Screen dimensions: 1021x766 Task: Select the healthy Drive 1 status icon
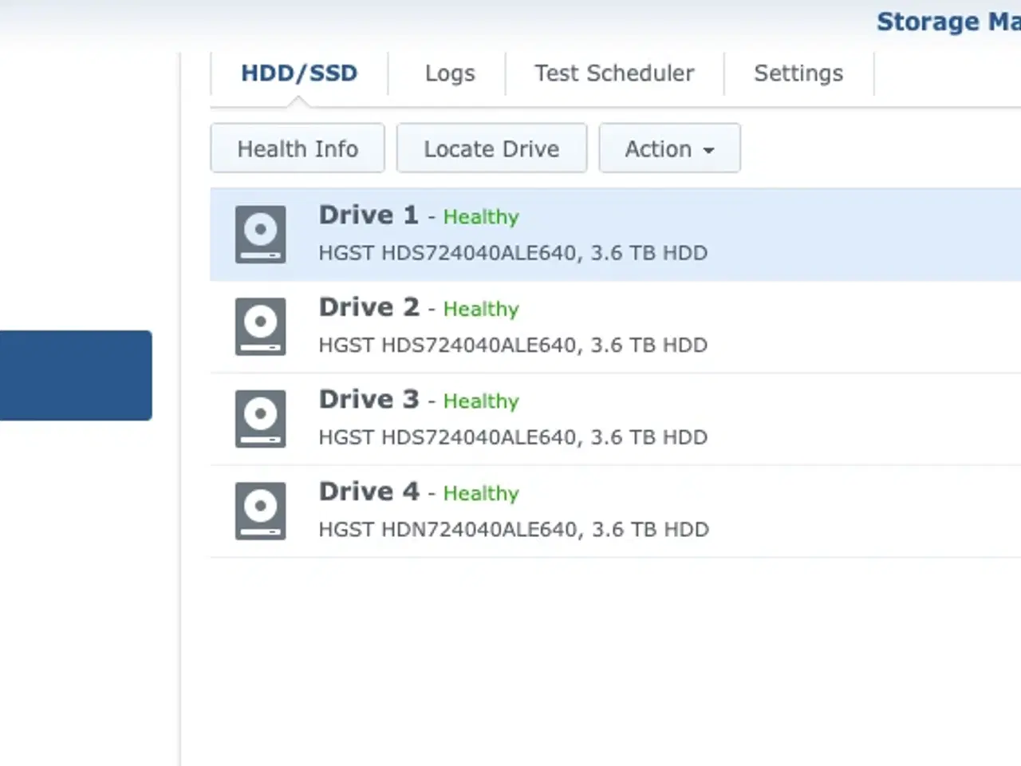click(x=480, y=216)
